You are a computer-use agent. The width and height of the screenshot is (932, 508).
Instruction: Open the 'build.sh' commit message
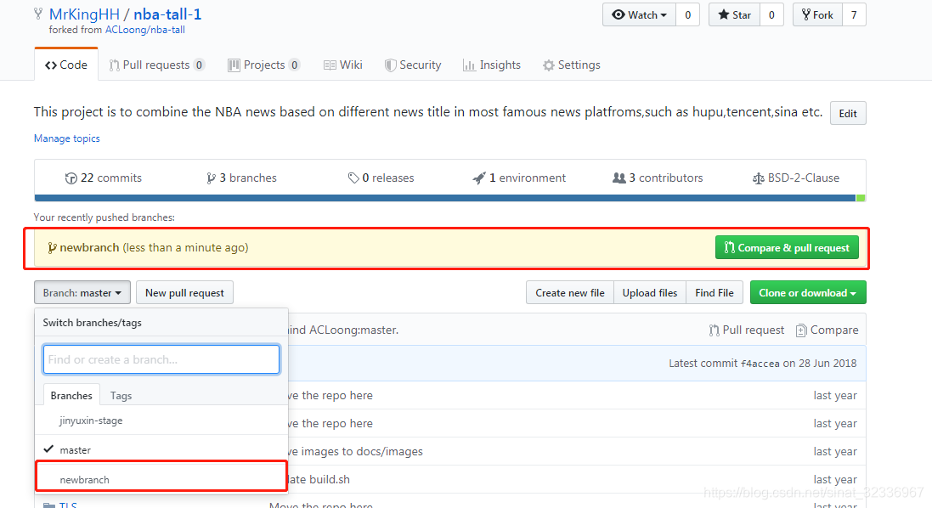pyautogui.click(x=319, y=479)
